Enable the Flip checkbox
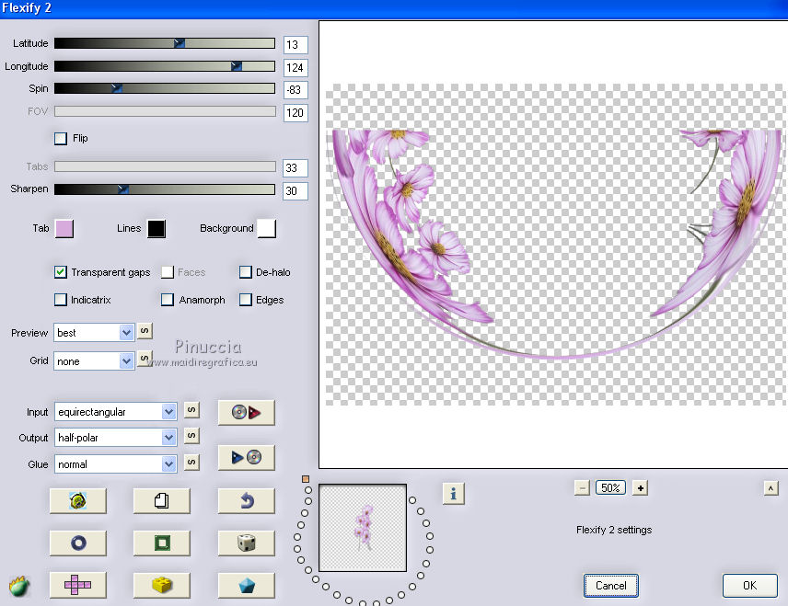 (61, 139)
